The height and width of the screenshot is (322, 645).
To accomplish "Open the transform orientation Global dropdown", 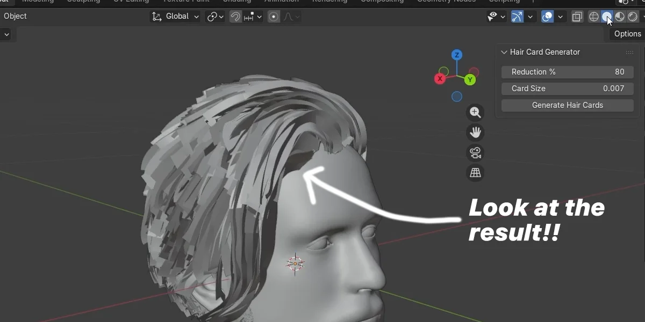I will tap(175, 16).
